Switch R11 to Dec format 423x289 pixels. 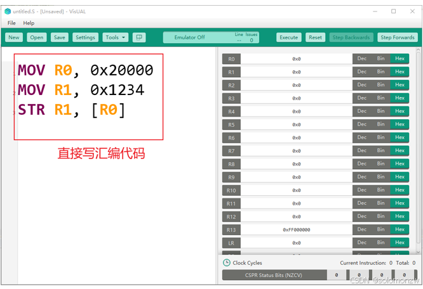pos(362,203)
